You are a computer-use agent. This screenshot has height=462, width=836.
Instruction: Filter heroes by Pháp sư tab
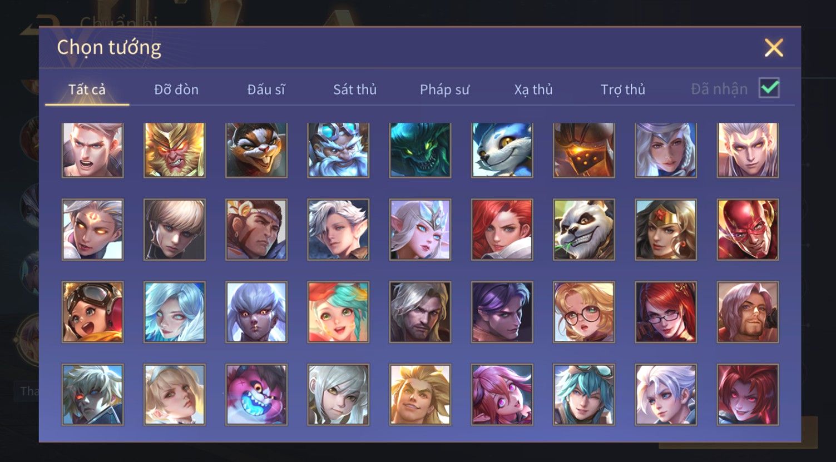[444, 90]
